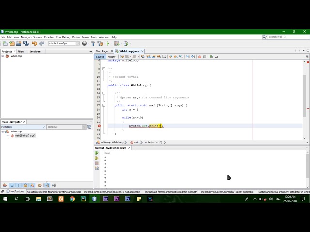Click the error mark on line 22
Image resolution: width=310 pixels, height=232 pixels.
(99, 126)
